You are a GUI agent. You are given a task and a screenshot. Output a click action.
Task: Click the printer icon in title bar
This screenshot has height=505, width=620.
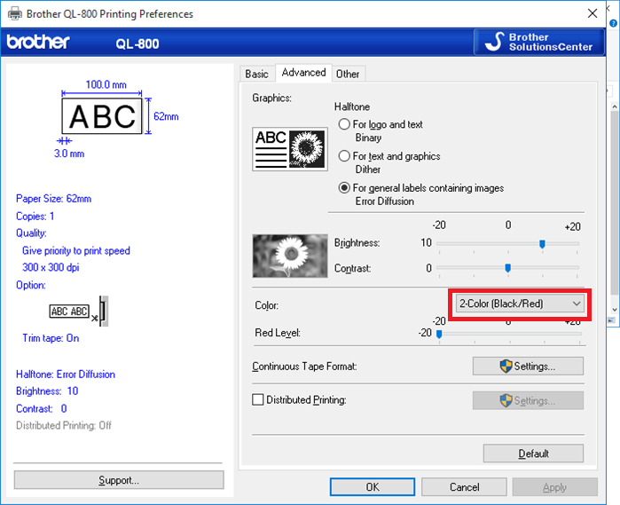click(x=13, y=13)
